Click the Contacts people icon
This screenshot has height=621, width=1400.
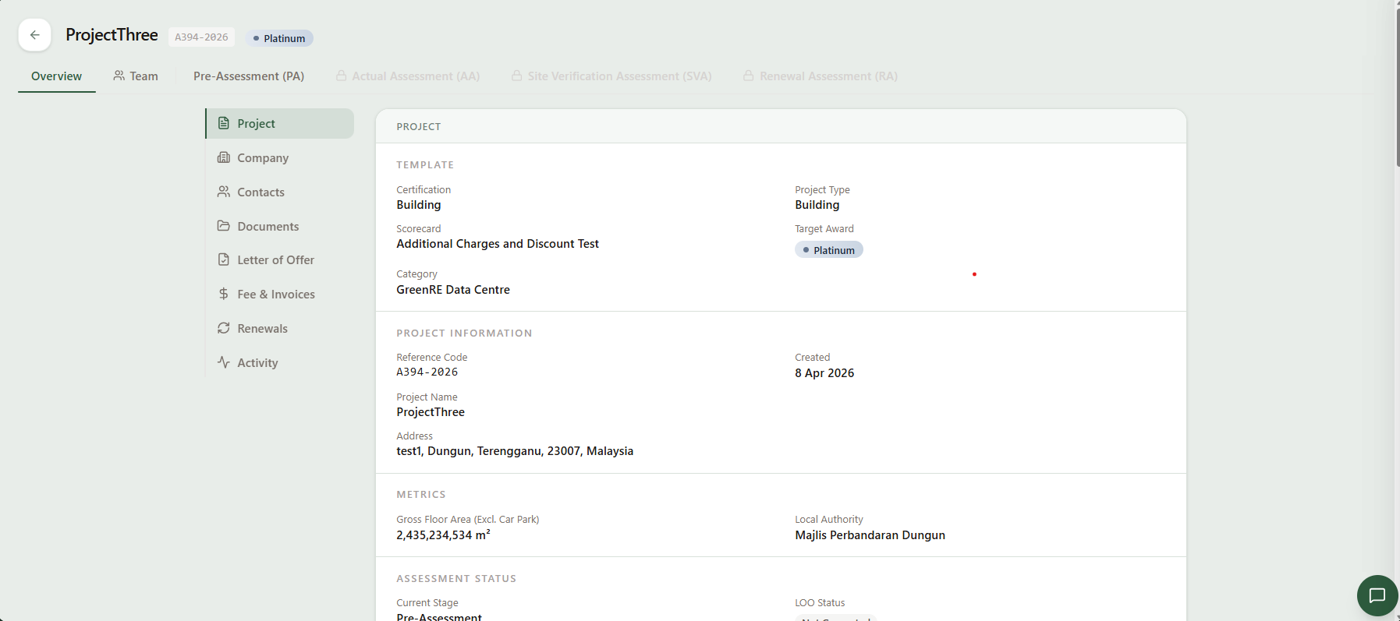[x=224, y=192]
